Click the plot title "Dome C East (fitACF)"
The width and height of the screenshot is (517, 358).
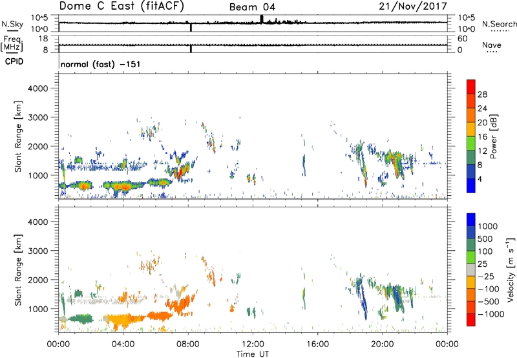click(x=121, y=6)
